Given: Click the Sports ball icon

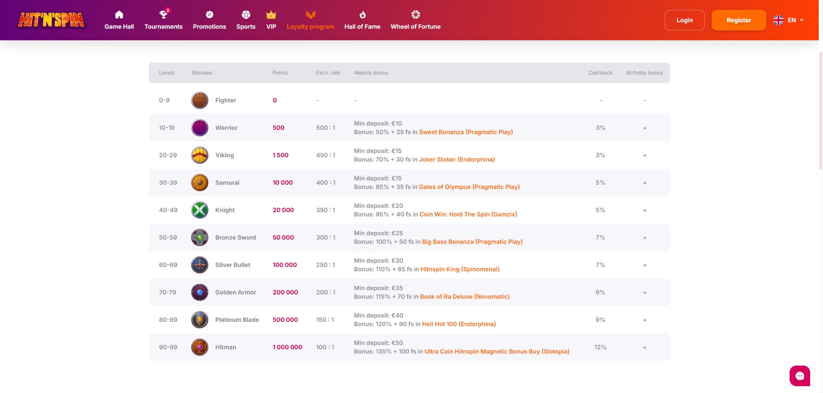Looking at the screenshot, I should (246, 15).
